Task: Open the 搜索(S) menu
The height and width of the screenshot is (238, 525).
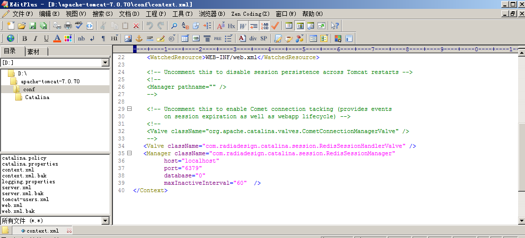Action: [103, 14]
